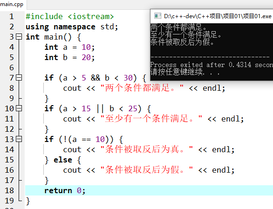
Task: Click console output line 至少有一个条件满足。
Action: 186,34
